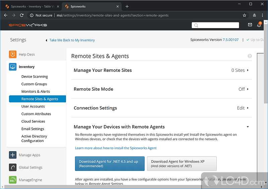Click the help question mark icon
Image resolution: width=268 pixels, height=189 pixels.
point(250,56)
